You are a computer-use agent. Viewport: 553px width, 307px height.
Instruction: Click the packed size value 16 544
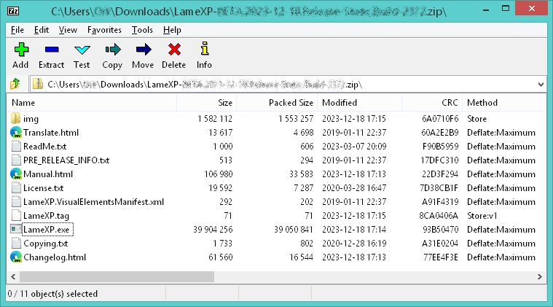click(x=301, y=257)
